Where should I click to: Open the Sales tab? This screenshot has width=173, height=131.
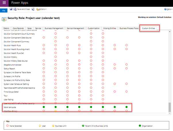(30, 28)
